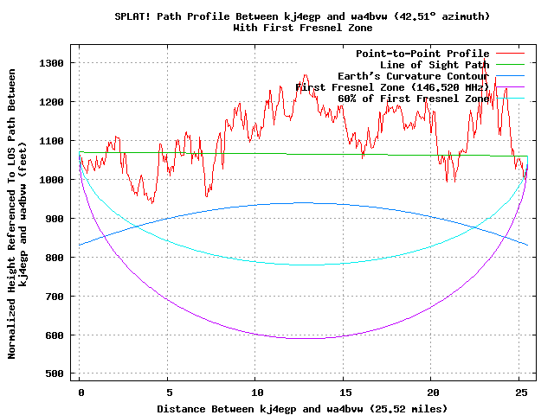Screen dimensions: 554x415
Task: Click the y-axis value 900
Action: 54,219
